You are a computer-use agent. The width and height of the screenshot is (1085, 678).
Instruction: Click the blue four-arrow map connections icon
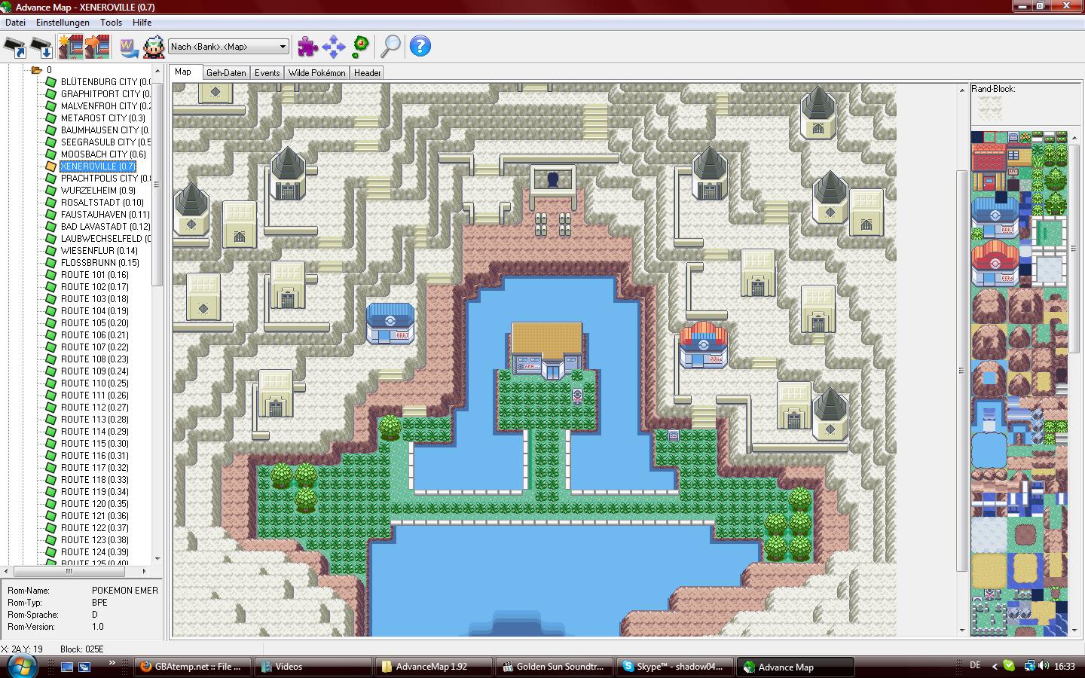[x=334, y=47]
